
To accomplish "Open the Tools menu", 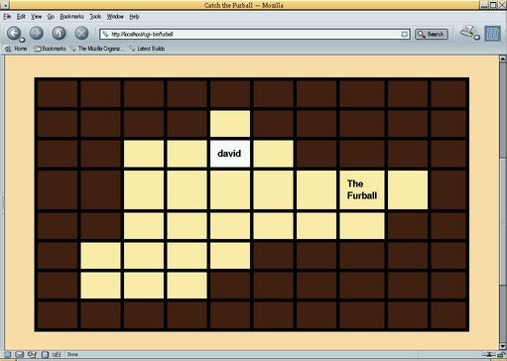I will pos(95,17).
